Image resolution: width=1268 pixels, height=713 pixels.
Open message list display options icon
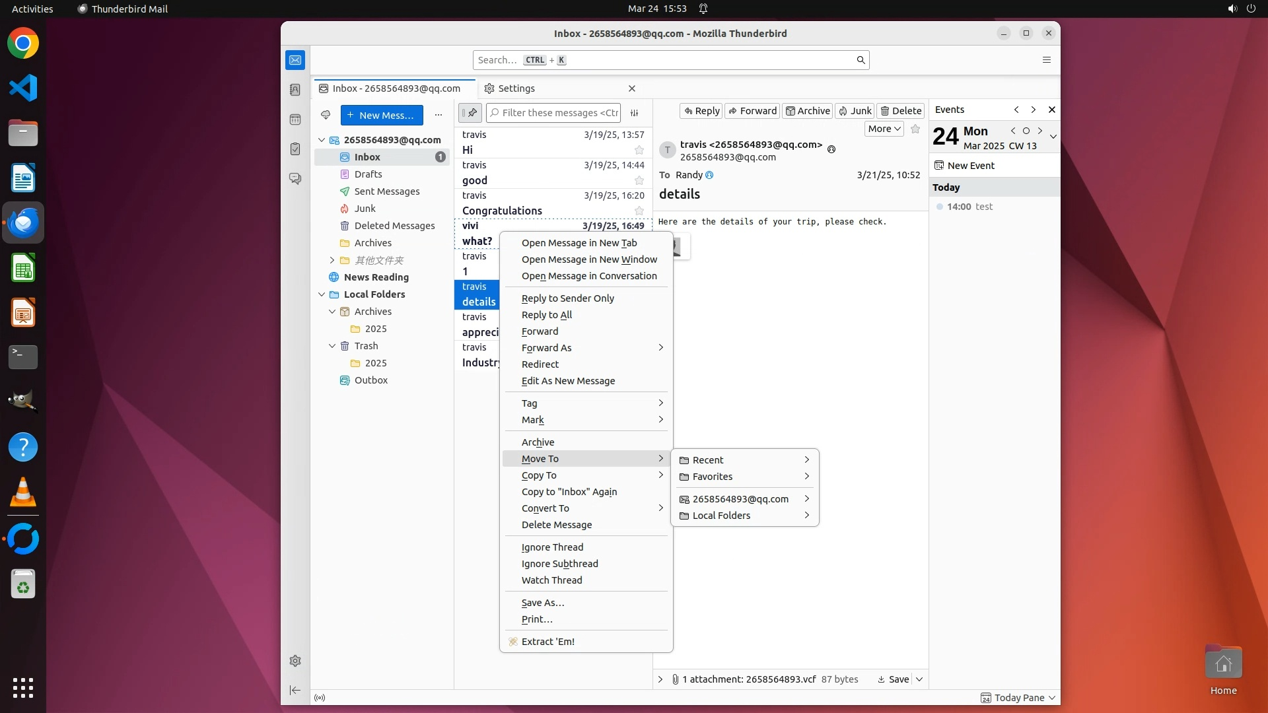tap(635, 113)
